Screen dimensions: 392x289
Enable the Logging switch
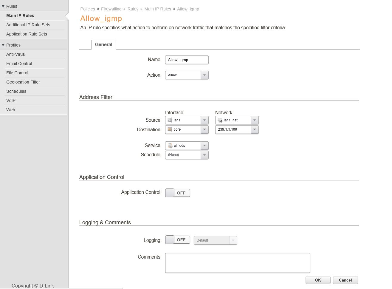(x=177, y=240)
